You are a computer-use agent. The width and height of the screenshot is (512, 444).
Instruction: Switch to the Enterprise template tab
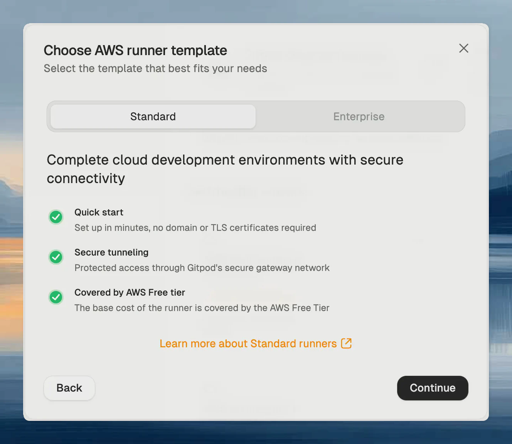(x=359, y=116)
